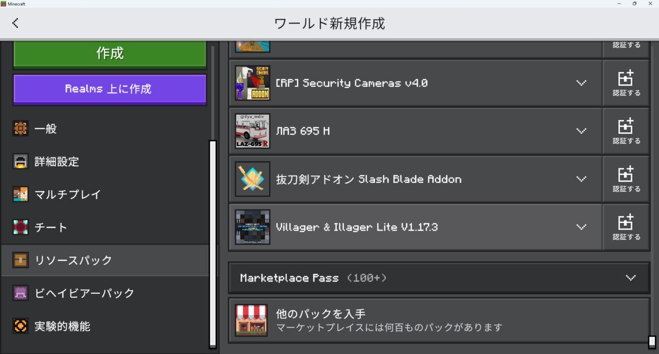Activate ЛАЗ 695 Н pack via 認証する

[x=626, y=131]
